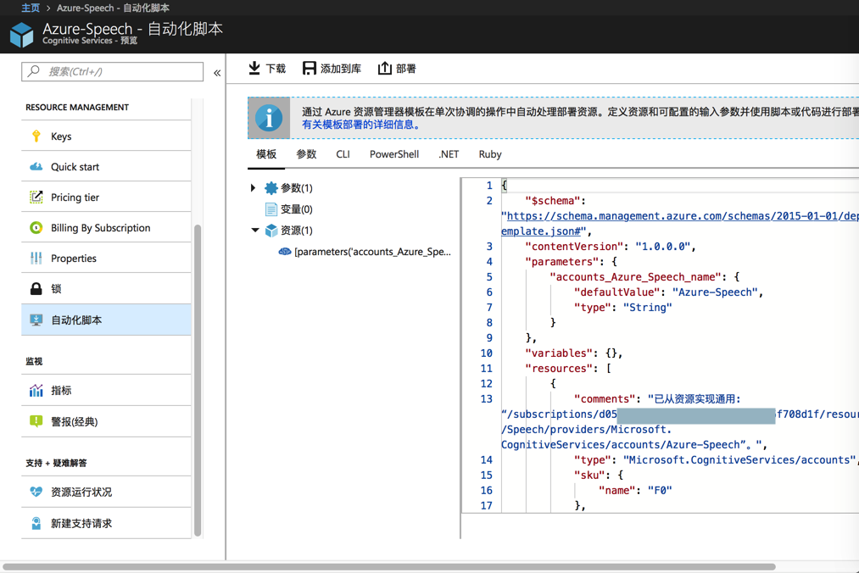859x573 pixels.
Task: Select 资源(1) tree label
Action: (x=297, y=231)
